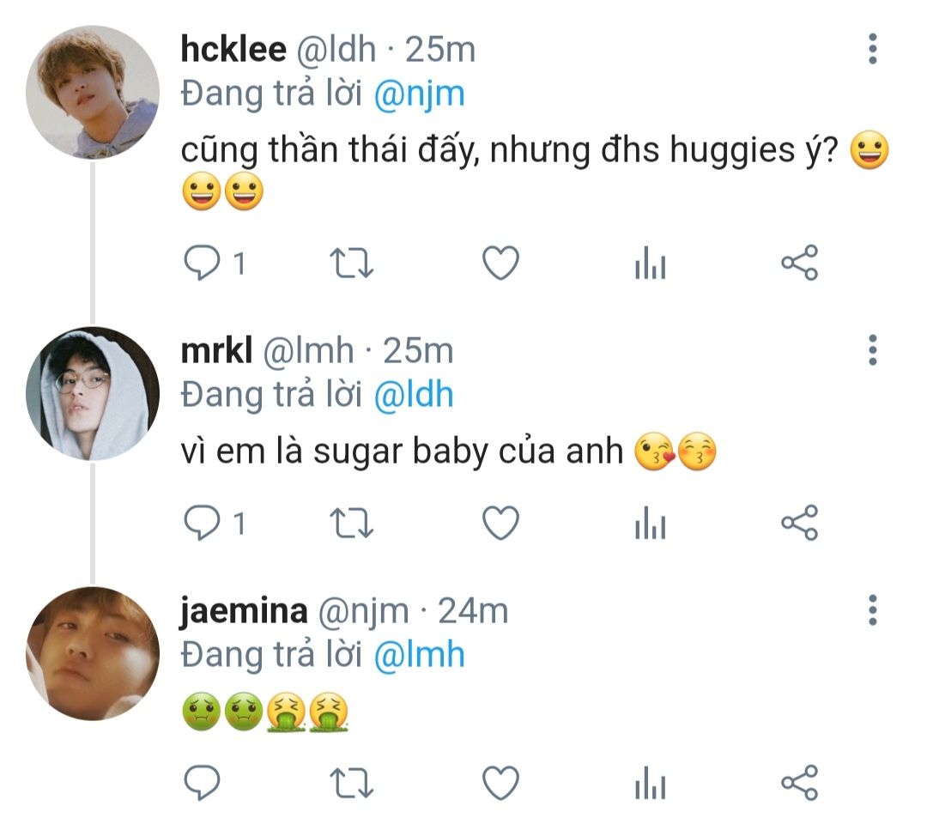View analytics for hcklee's tweet
Image resolution: width=927 pixels, height=818 pixels.
point(650,265)
